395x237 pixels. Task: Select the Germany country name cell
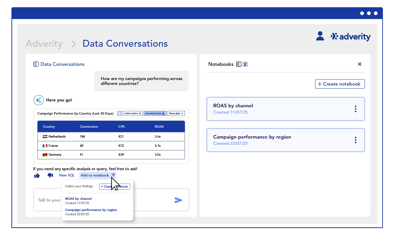pyautogui.click(x=55, y=155)
